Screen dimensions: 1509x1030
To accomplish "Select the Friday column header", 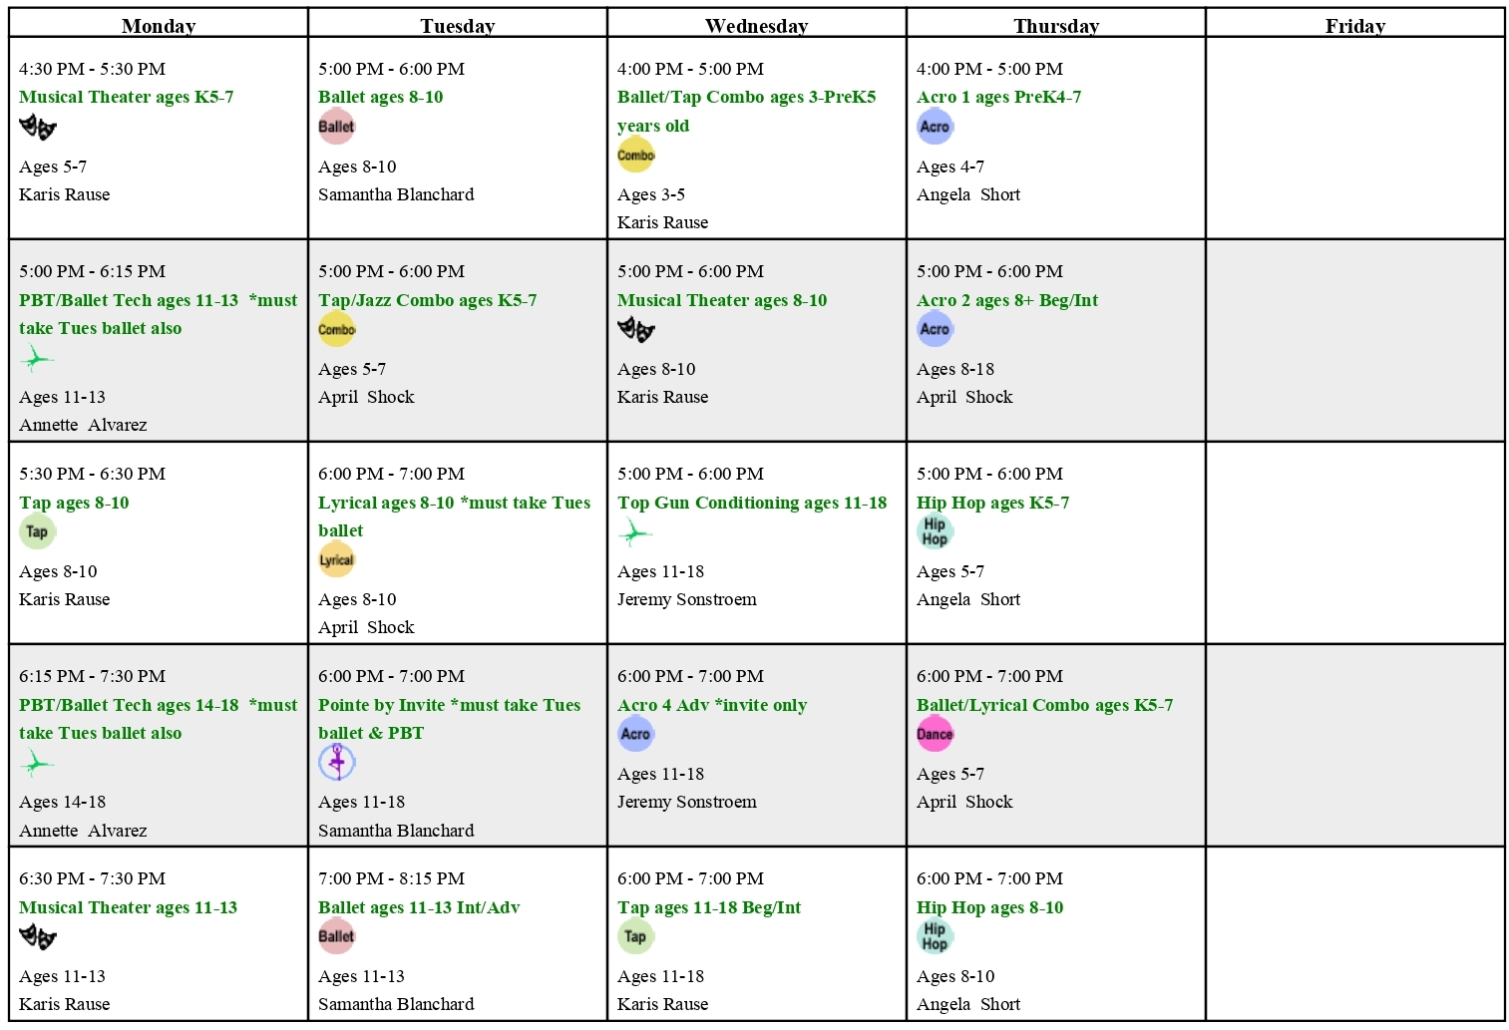I will (x=1355, y=24).
